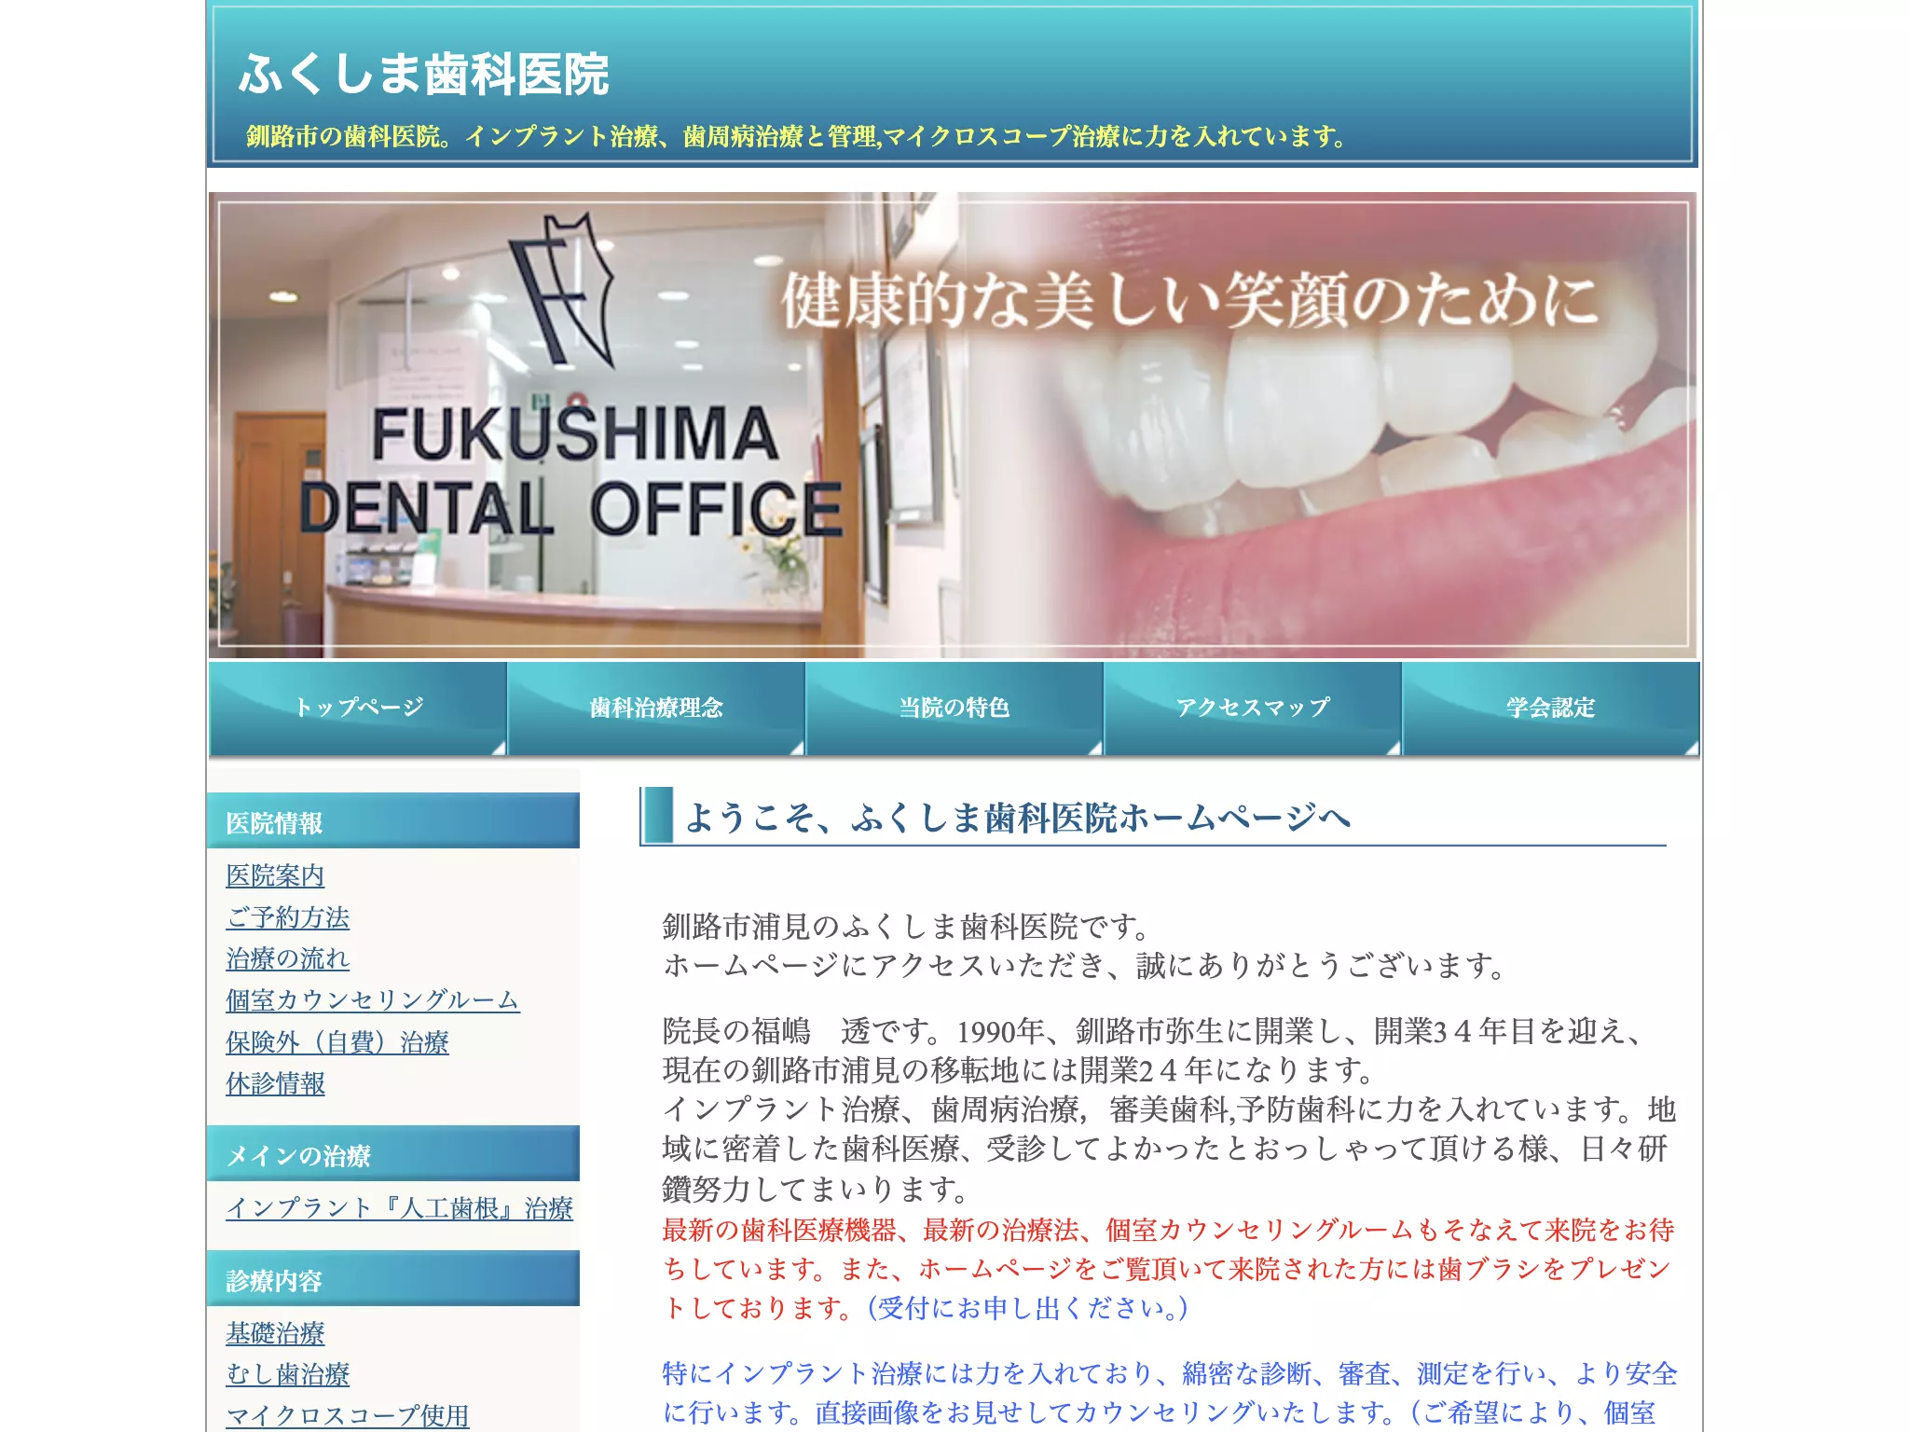
Task: Open the トップページ navigation tab
Action: (x=358, y=708)
